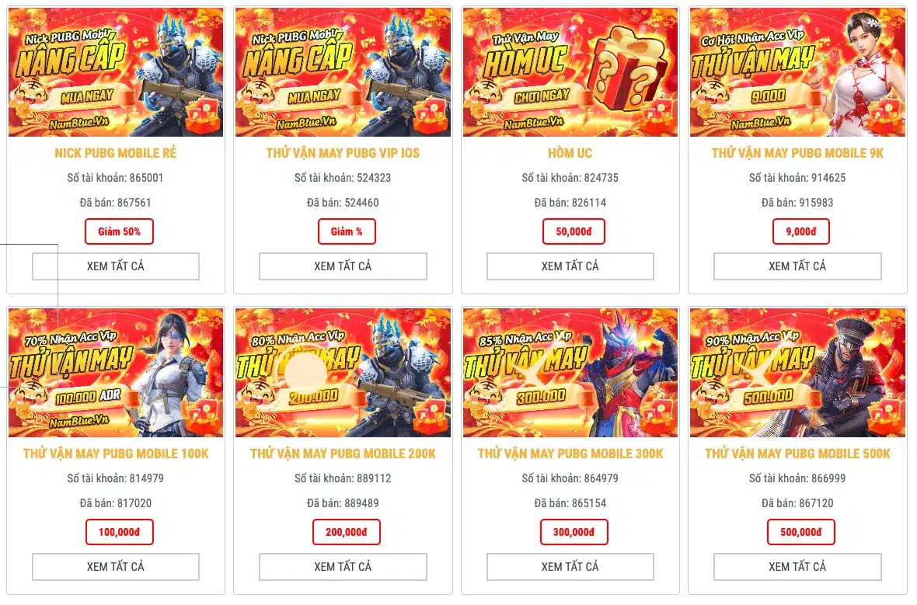Open the THỬ VẬN MAY PUBG MOBILE 300K title
The height and width of the screenshot is (605, 917).
click(x=570, y=454)
